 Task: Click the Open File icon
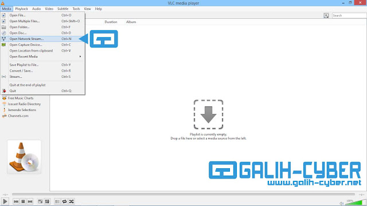(x=4, y=15)
